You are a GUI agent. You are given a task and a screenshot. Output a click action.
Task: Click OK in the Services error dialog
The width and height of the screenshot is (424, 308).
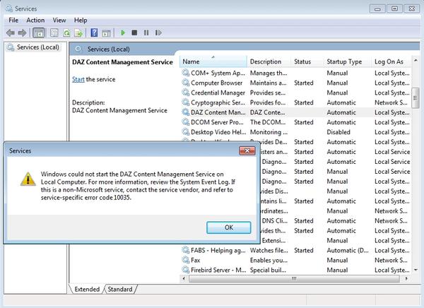coord(229,227)
